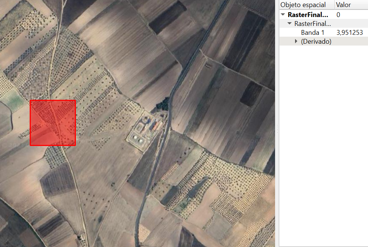The image size is (368, 247).
Task: Click the (Derivado) label text
Action: 316,41
